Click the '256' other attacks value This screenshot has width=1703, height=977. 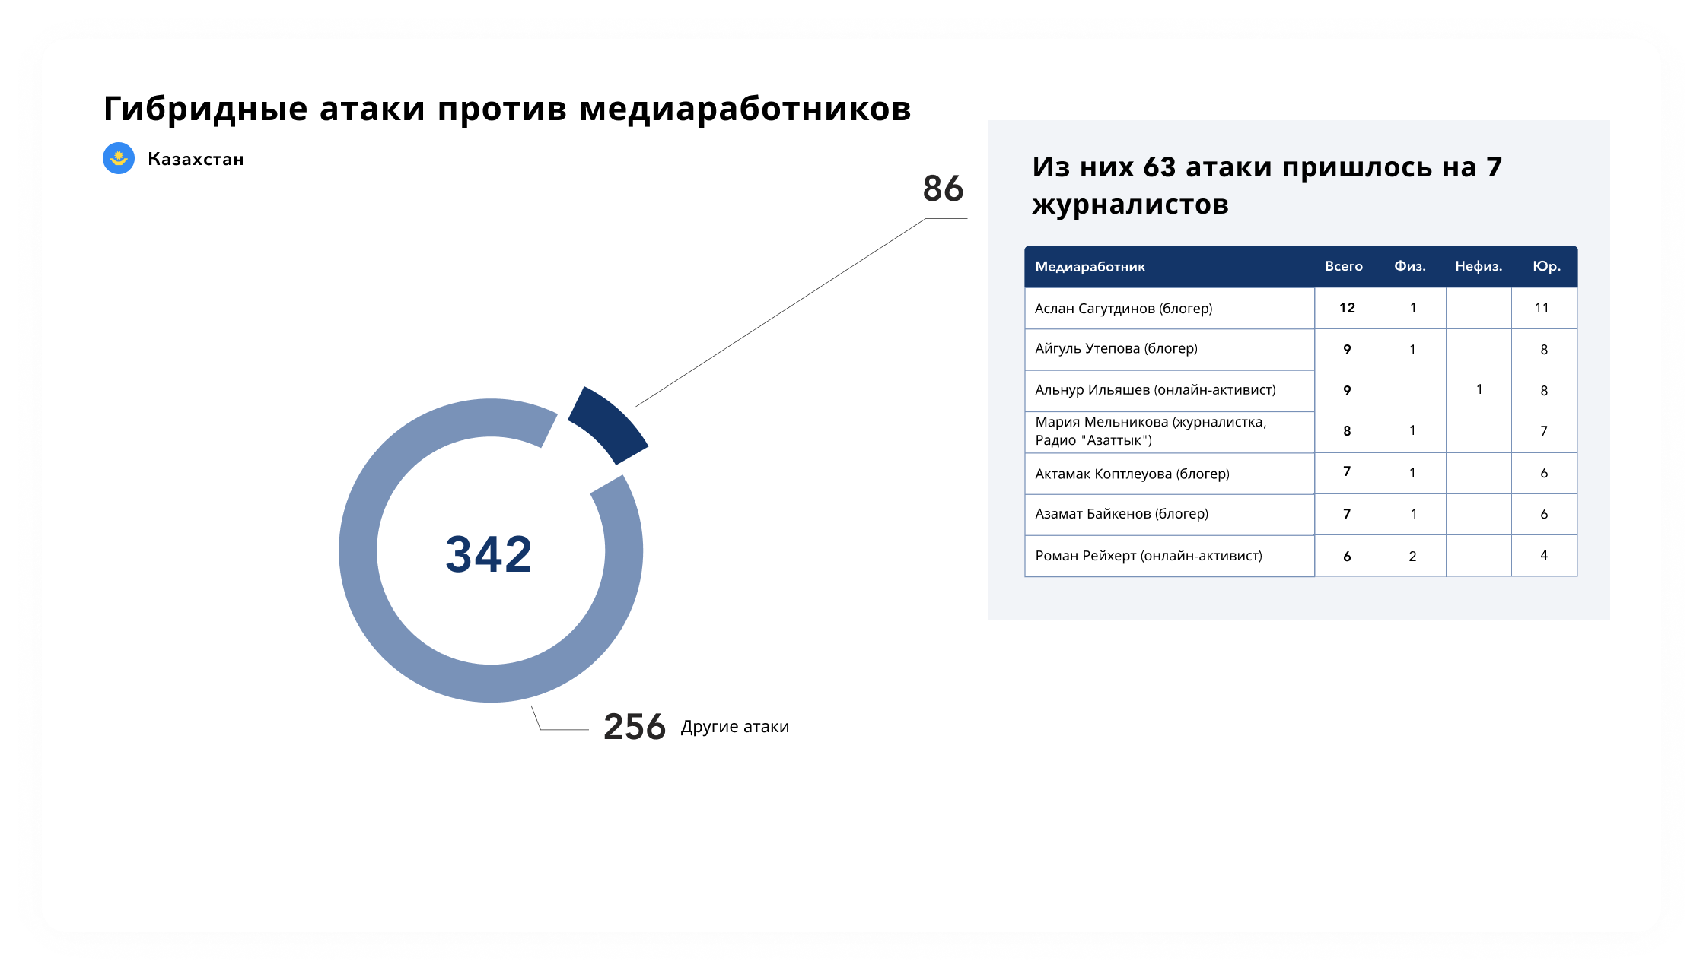(x=635, y=727)
